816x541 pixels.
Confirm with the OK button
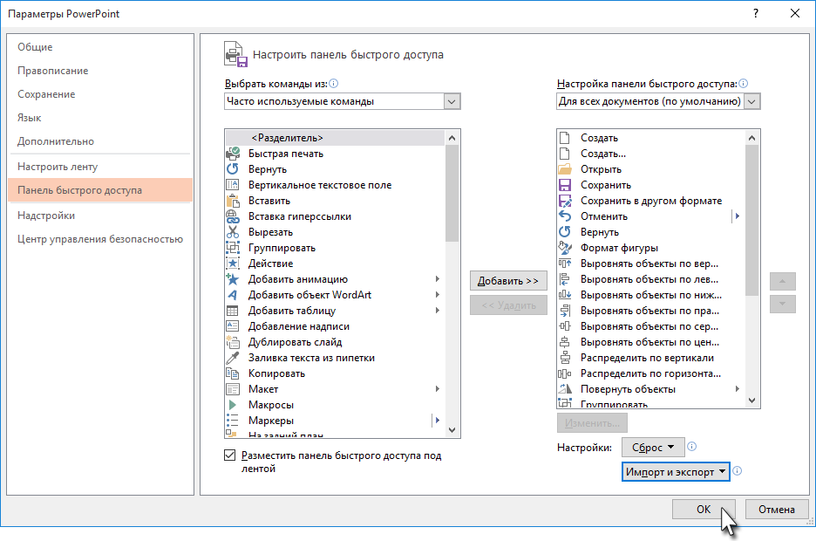tap(704, 510)
